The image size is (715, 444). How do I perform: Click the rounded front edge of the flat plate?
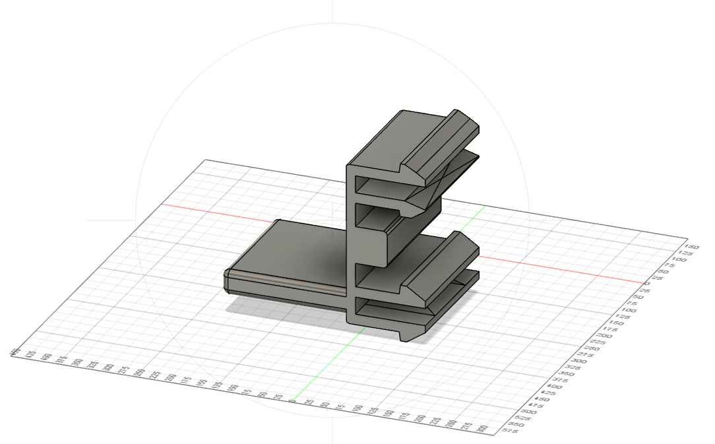coord(288,282)
